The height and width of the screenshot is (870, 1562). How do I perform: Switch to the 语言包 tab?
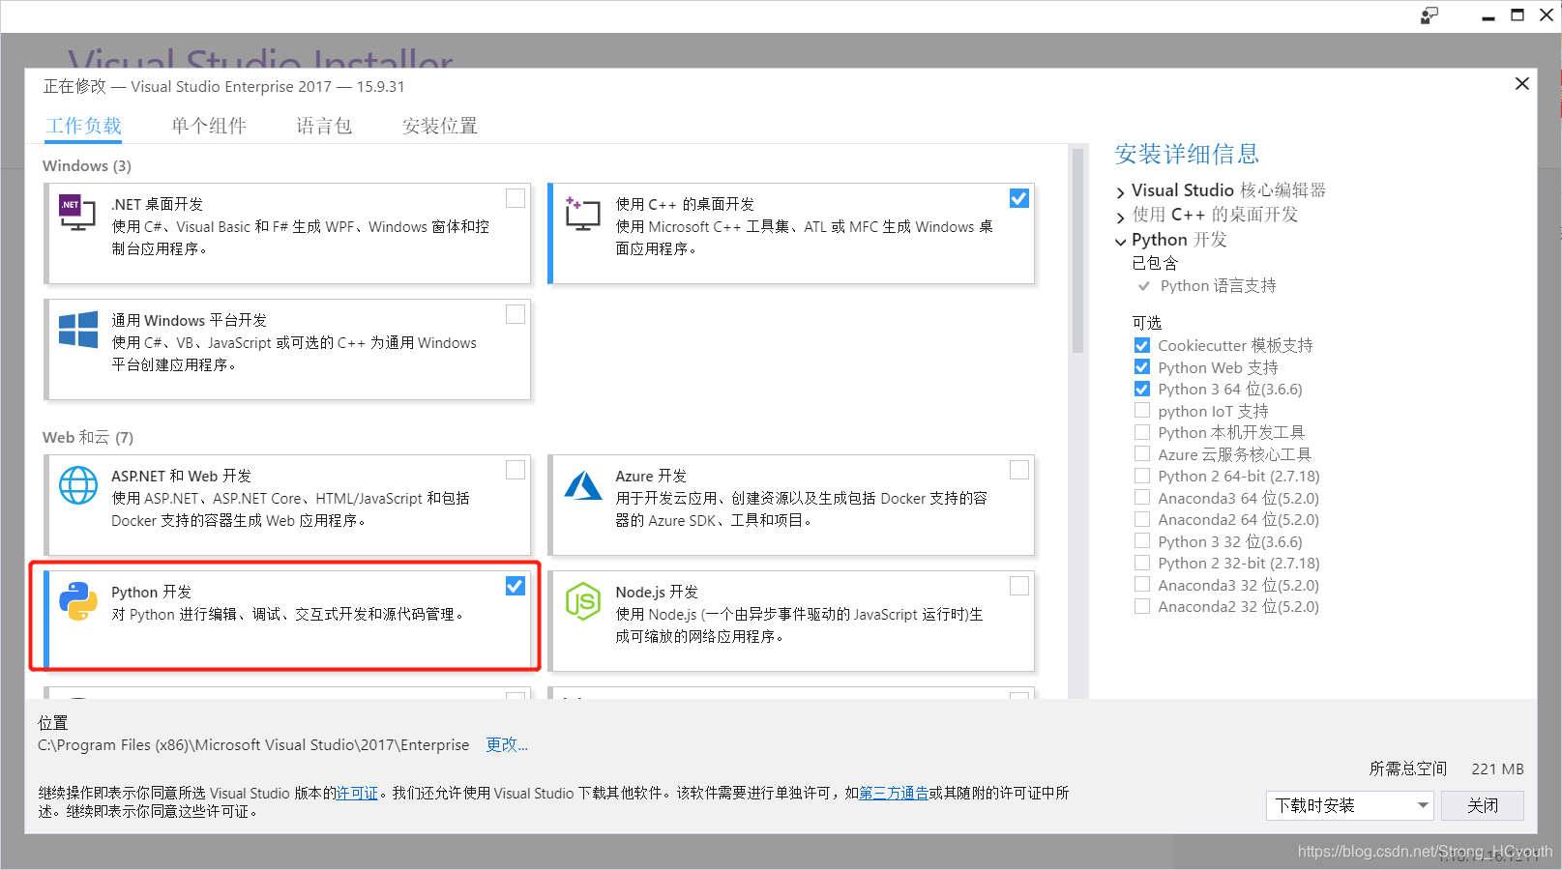tap(324, 126)
